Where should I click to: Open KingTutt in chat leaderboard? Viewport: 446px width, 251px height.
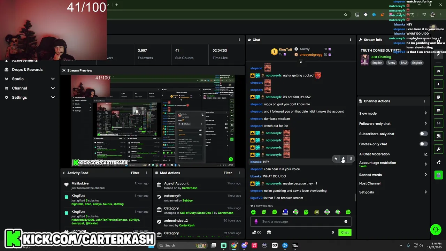pyautogui.click(x=285, y=50)
